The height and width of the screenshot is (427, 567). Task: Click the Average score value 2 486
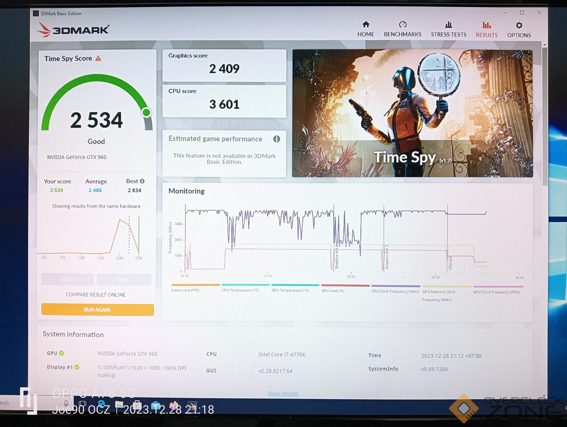pos(95,190)
